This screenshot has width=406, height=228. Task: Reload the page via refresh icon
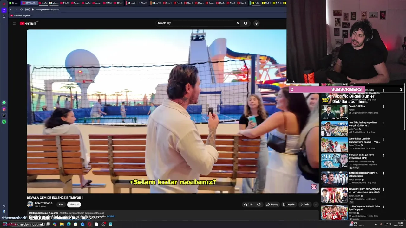coord(21,9)
